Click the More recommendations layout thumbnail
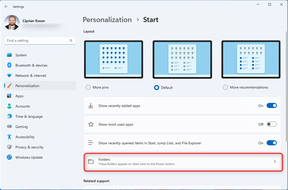The image size is (288, 190). [251, 59]
